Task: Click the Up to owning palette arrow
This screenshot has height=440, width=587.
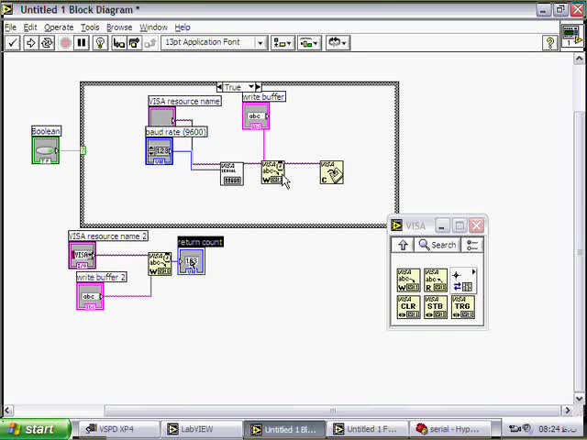Action: point(403,245)
